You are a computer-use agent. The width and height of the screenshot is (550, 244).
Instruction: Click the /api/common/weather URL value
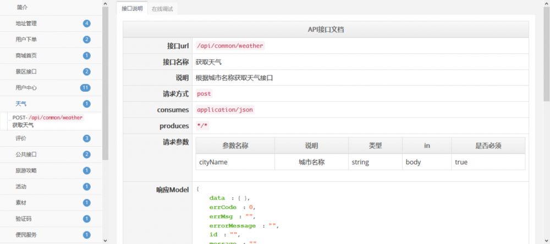[x=230, y=46]
